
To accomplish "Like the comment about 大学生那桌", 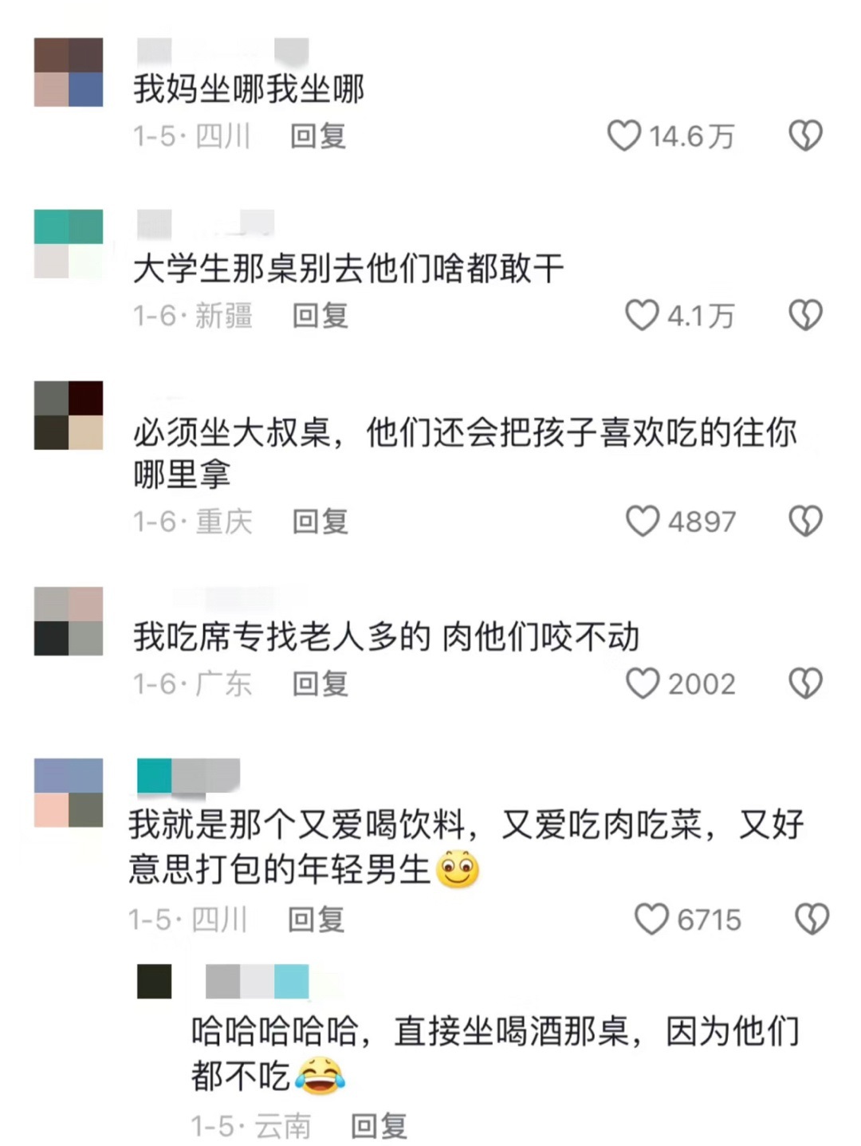I will (x=642, y=315).
